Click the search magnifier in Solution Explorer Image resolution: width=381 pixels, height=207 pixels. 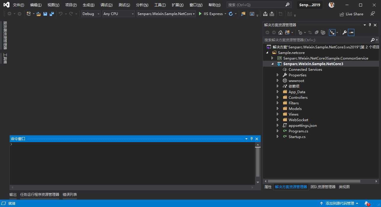pos(373,40)
